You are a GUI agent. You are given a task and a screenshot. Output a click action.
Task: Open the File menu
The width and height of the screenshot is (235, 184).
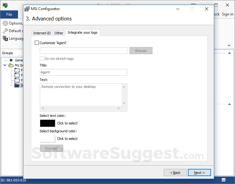pyautogui.click(x=9, y=14)
